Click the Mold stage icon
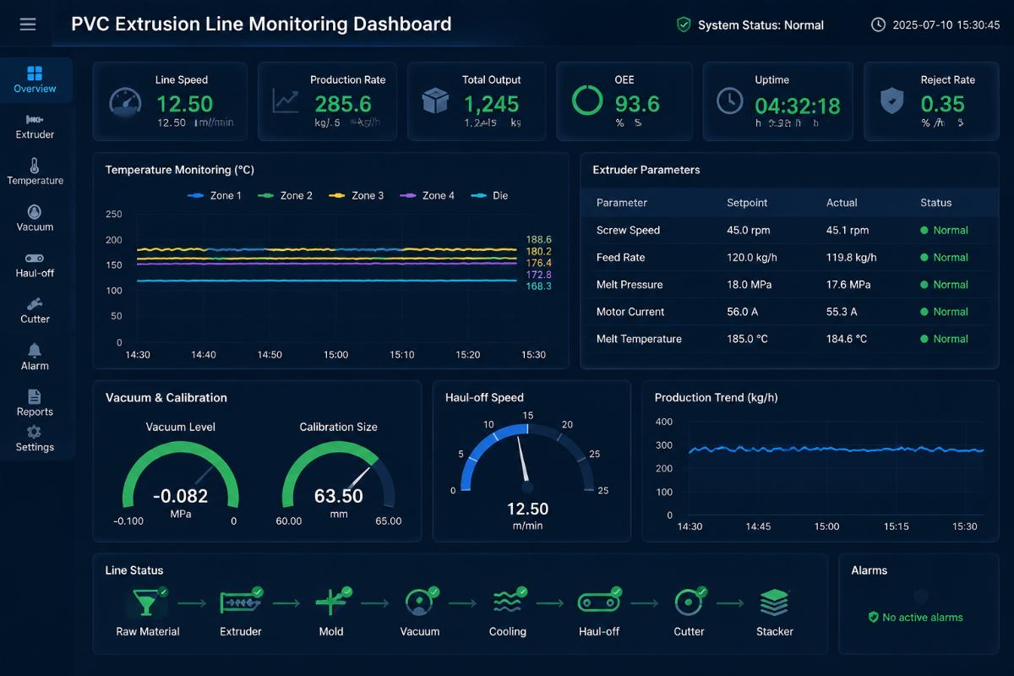This screenshot has height=676, width=1014. pyautogui.click(x=331, y=602)
